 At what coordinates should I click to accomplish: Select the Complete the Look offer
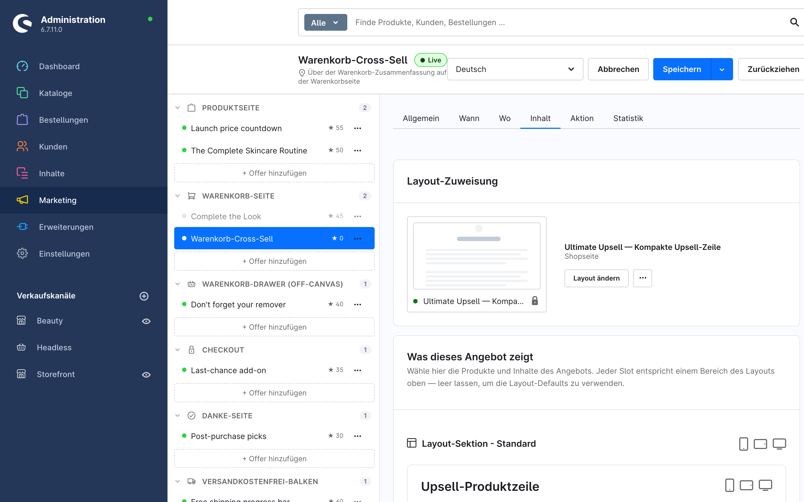(x=226, y=216)
